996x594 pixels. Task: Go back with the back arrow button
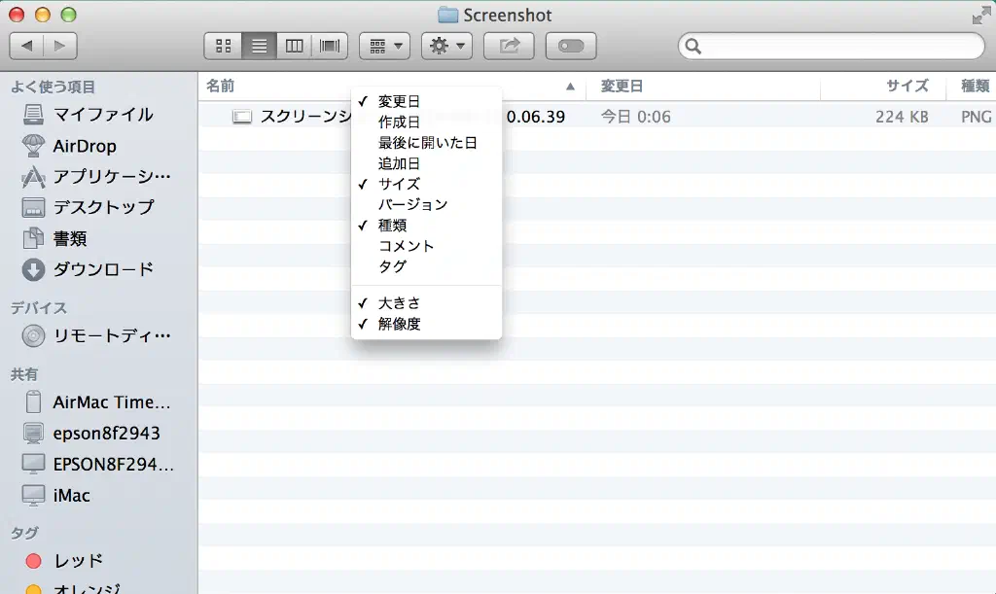click(26, 46)
